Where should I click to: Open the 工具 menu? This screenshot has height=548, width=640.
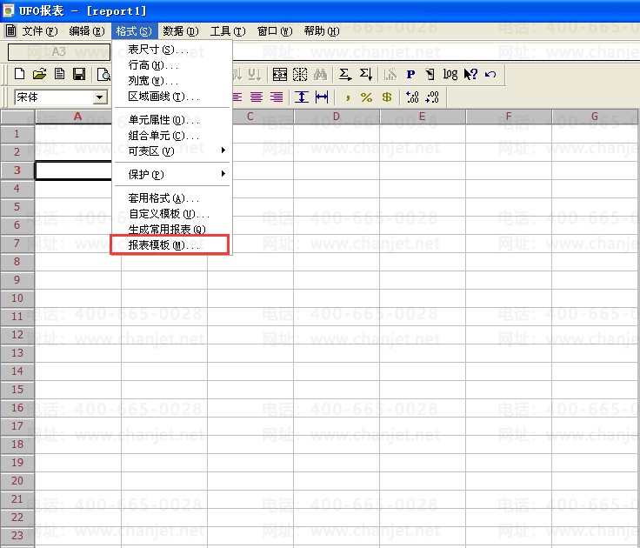tap(228, 31)
